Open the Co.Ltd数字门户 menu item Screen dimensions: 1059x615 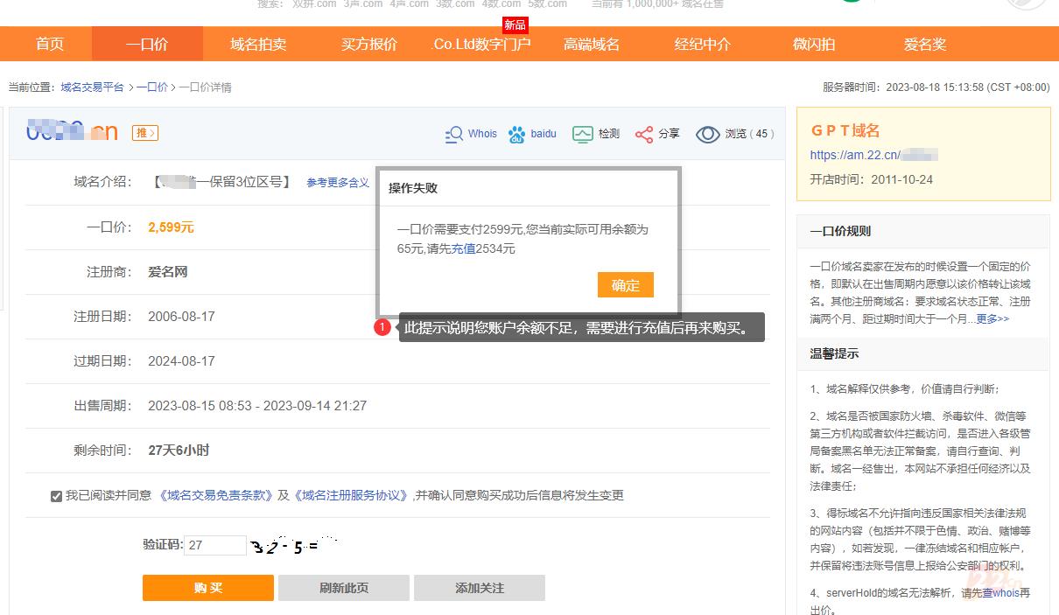[482, 44]
